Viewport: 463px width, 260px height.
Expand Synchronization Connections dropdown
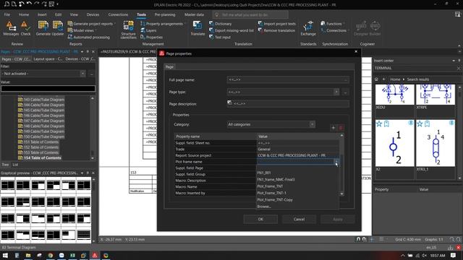coord(349,30)
